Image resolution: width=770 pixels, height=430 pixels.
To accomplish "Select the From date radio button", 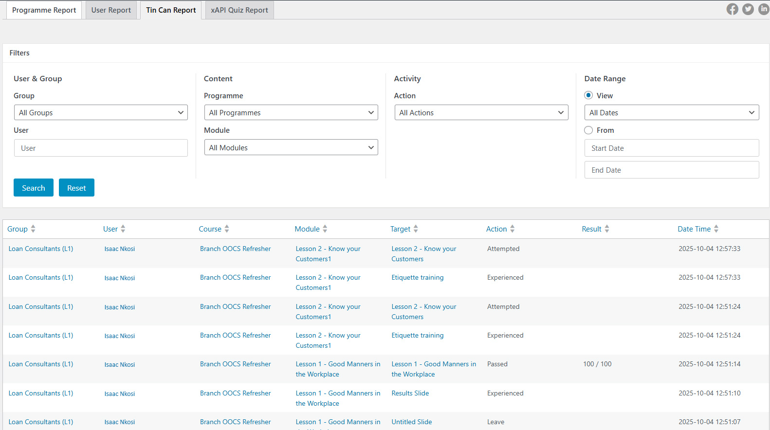I will [x=588, y=130].
